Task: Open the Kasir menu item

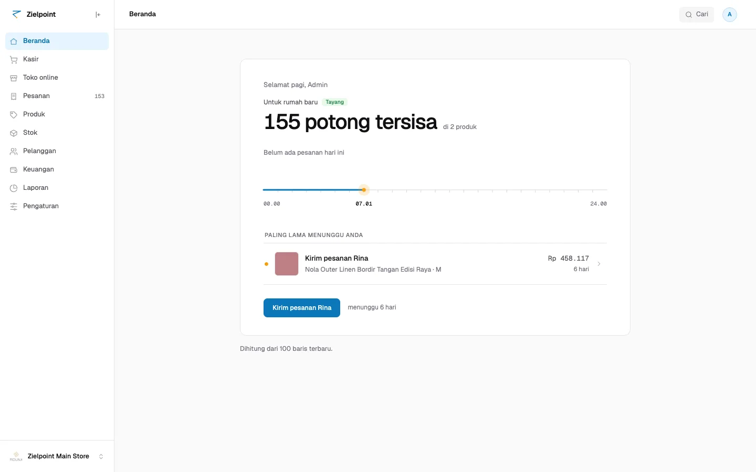Action: (57, 59)
